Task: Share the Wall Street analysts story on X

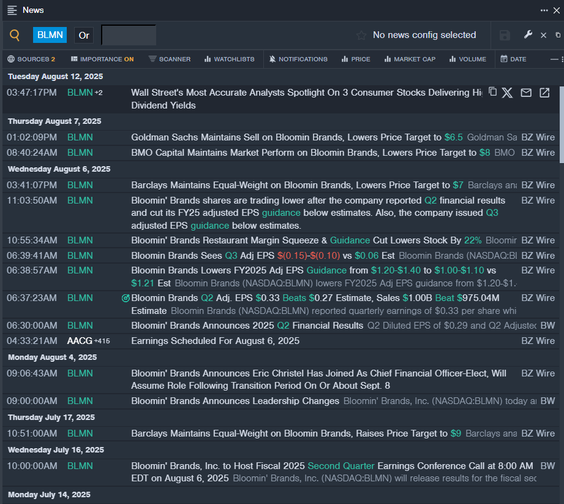Action: (507, 93)
